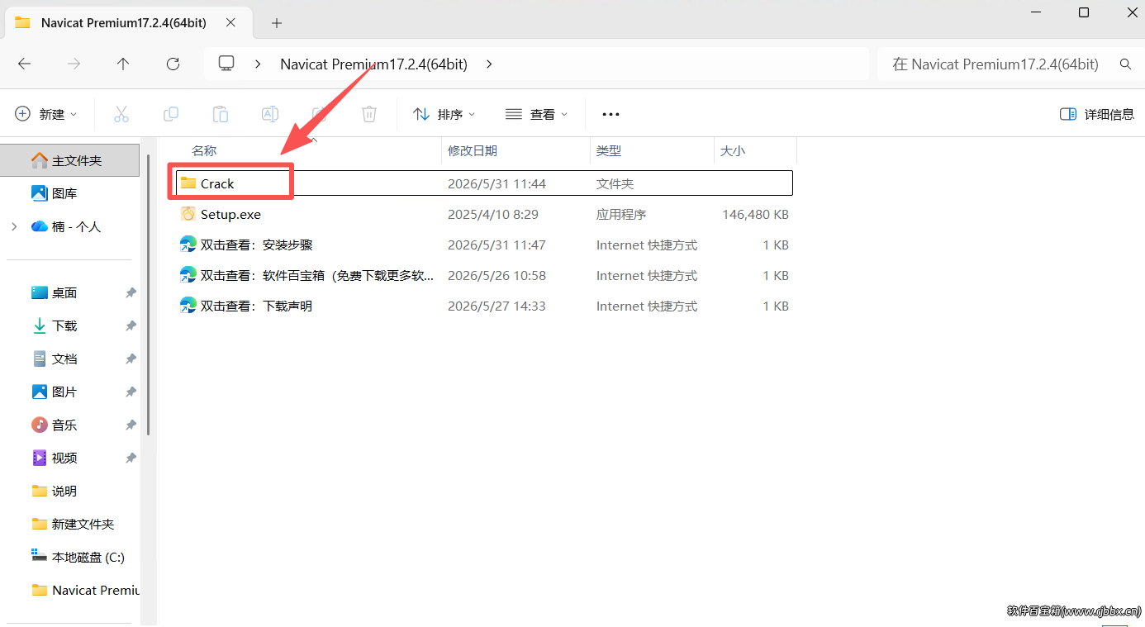Select the Setup.exe application icon
This screenshot has width=1145, height=627.
tap(188, 214)
